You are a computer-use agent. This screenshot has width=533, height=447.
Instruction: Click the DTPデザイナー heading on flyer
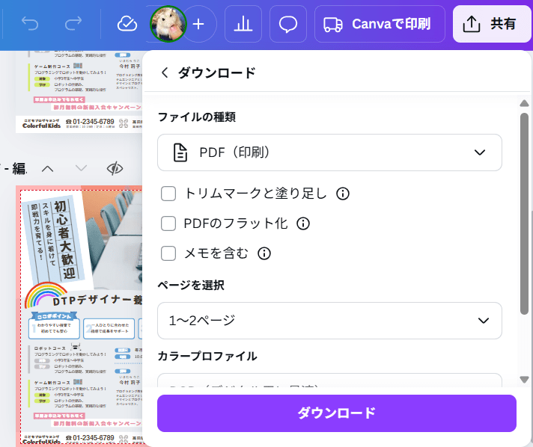(x=98, y=300)
